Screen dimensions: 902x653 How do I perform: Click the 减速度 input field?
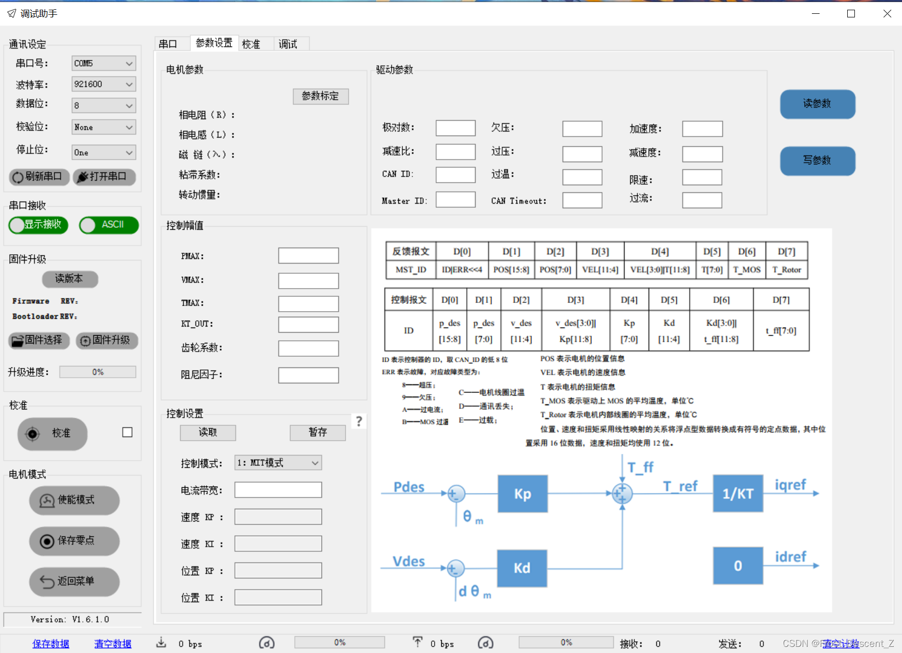click(x=702, y=154)
